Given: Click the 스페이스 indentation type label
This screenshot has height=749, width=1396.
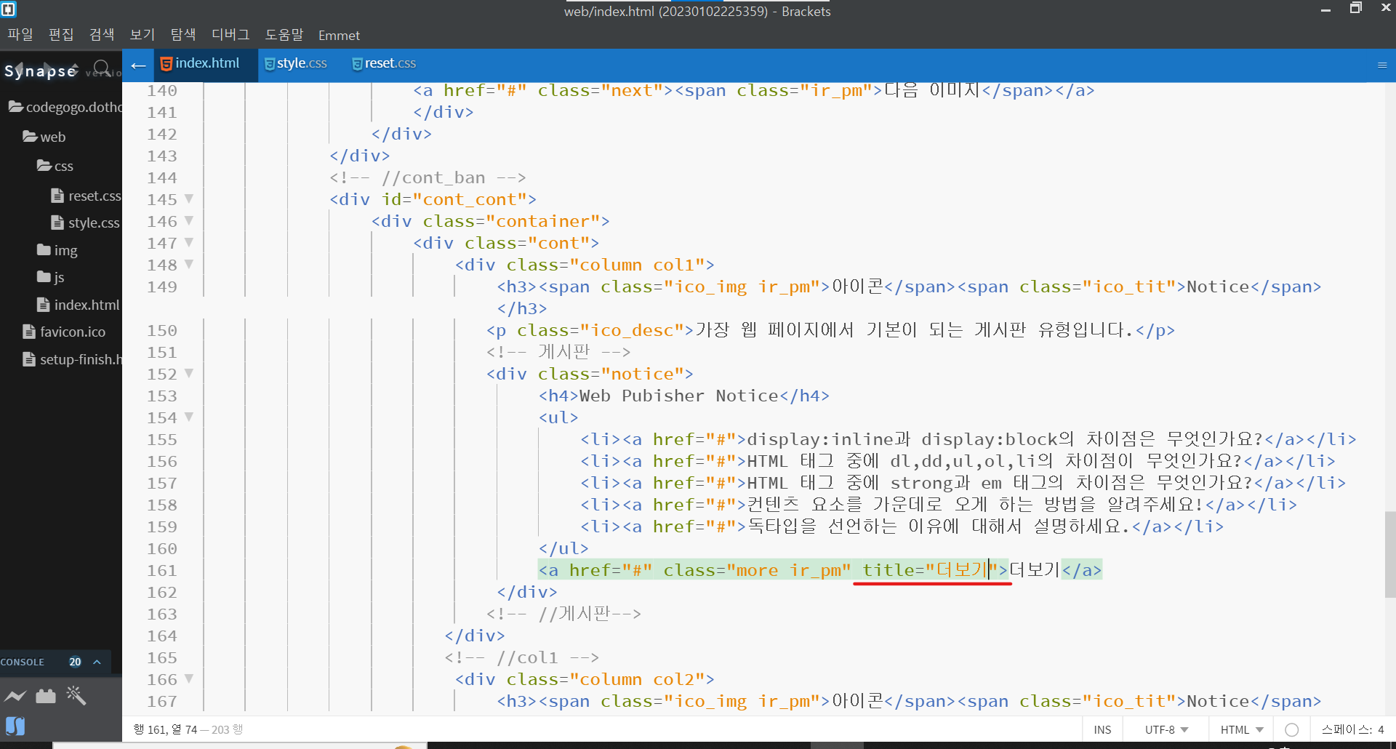Looking at the screenshot, I should 1347,729.
